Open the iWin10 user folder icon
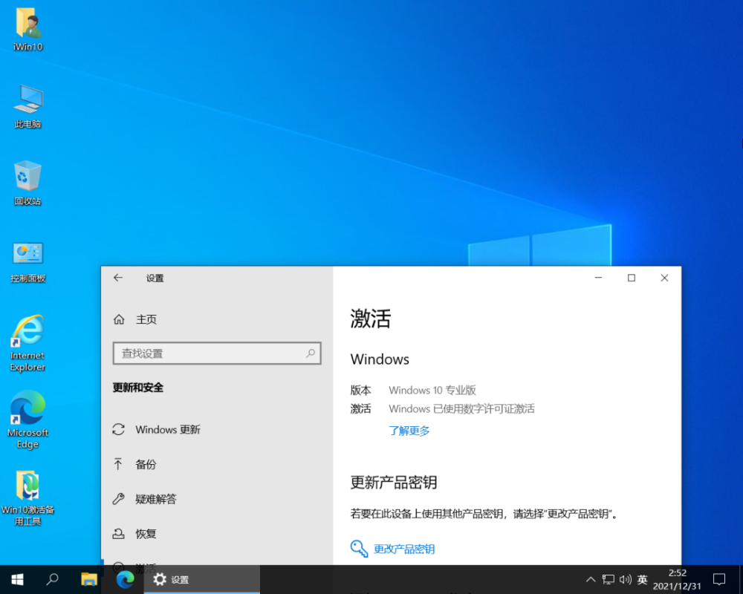This screenshot has width=743, height=594. [x=28, y=30]
